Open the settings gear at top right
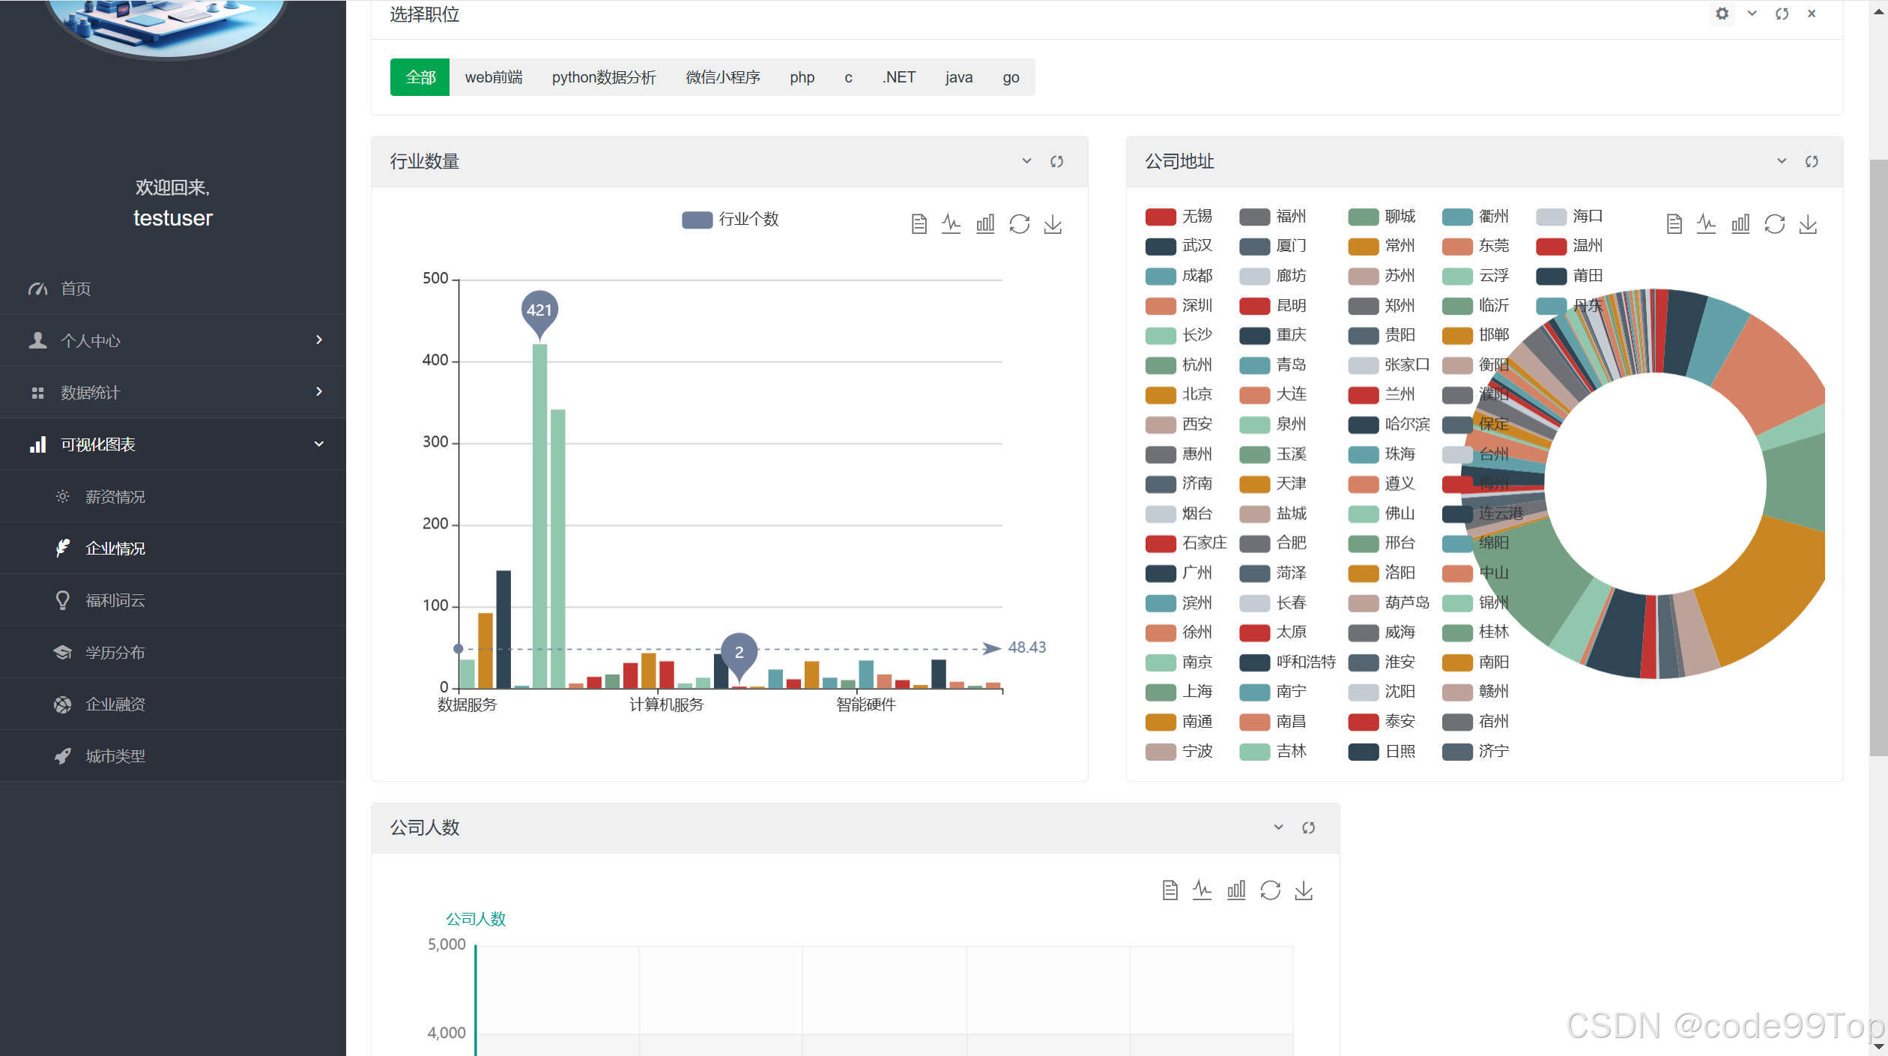The height and width of the screenshot is (1056, 1888). coord(1722,13)
